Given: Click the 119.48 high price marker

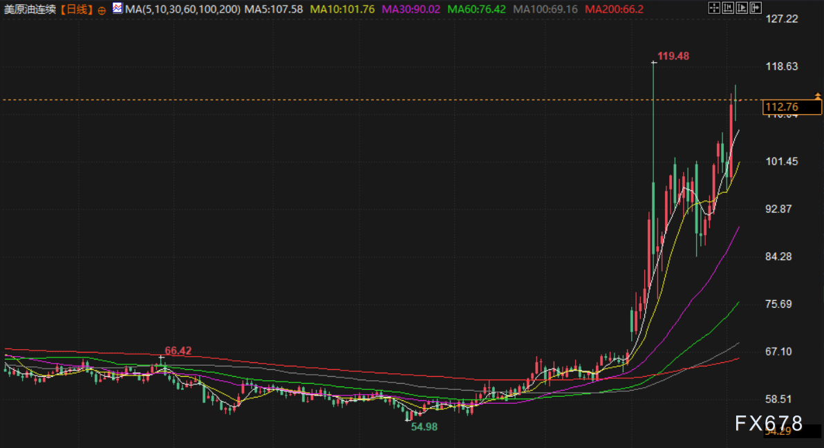Looking at the screenshot, I should 673,56.
